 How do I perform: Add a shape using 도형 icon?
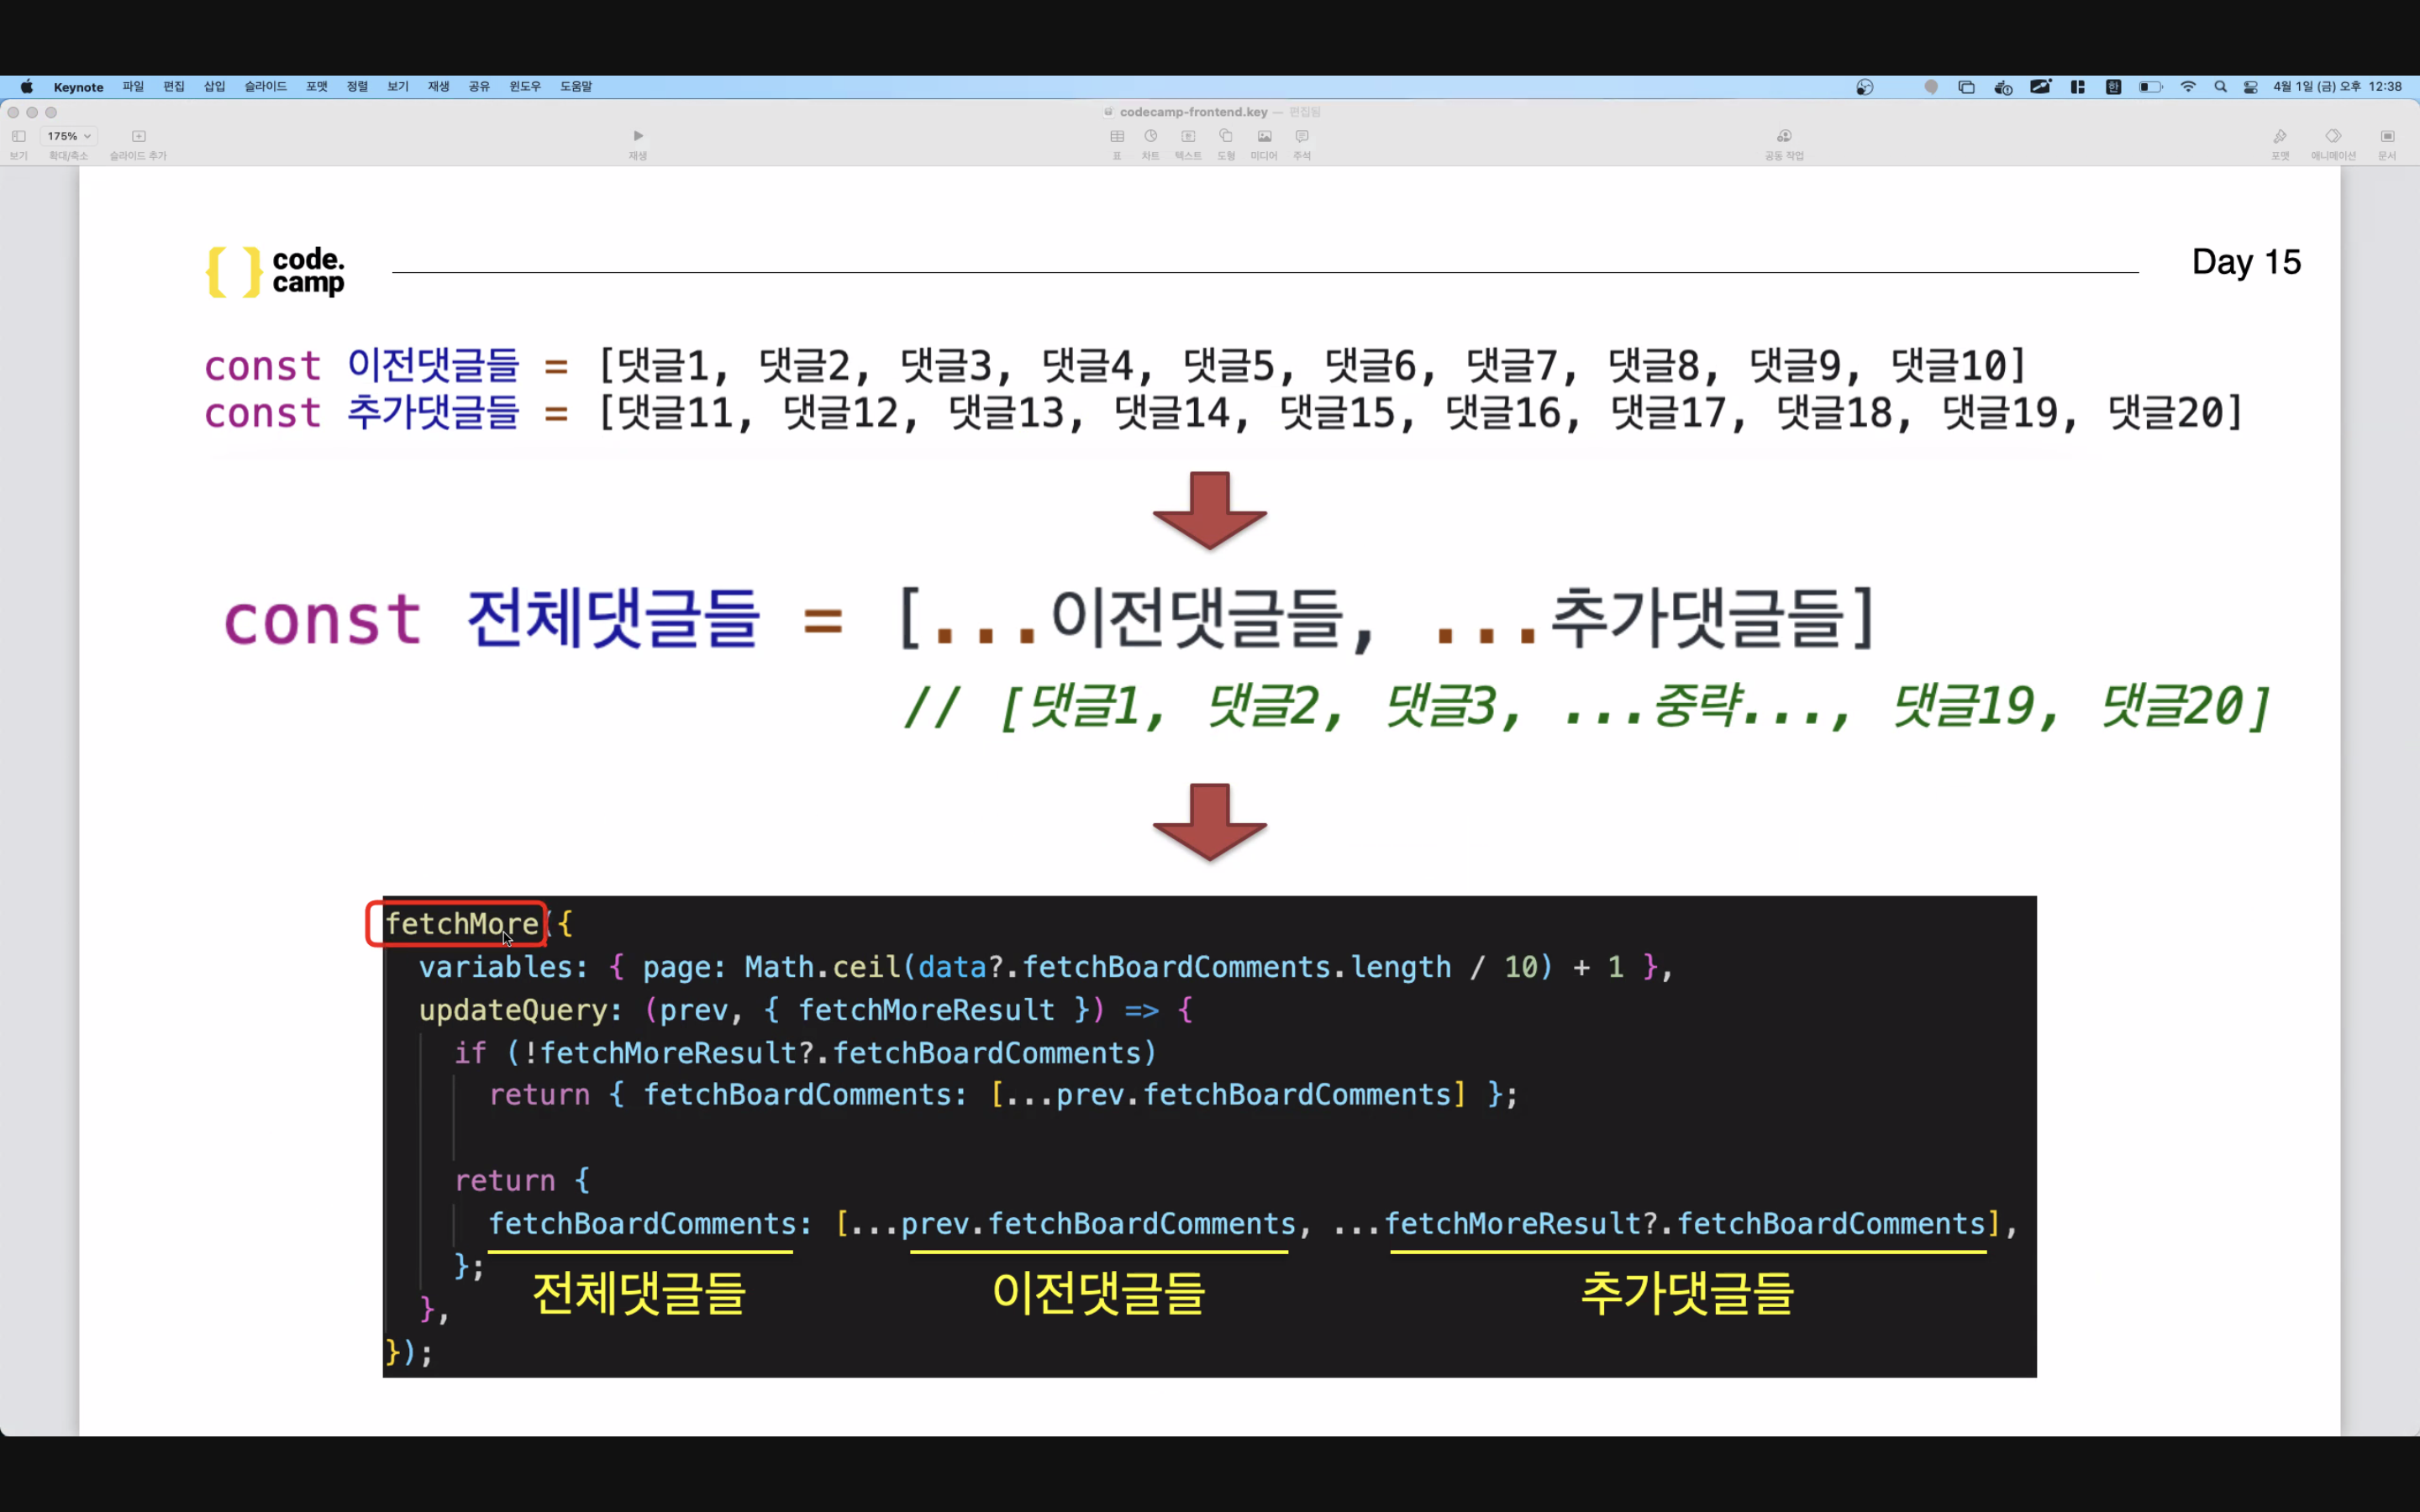coord(1226,137)
